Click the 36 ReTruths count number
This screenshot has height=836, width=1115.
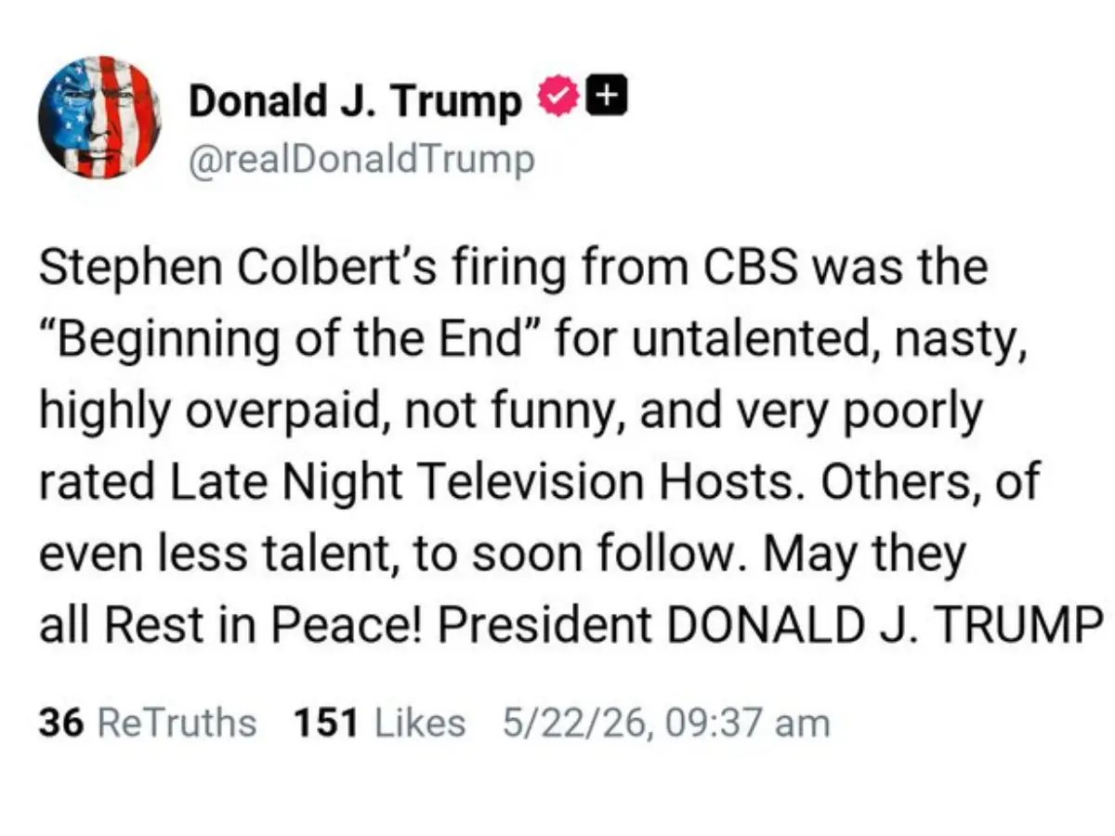pyautogui.click(x=62, y=723)
